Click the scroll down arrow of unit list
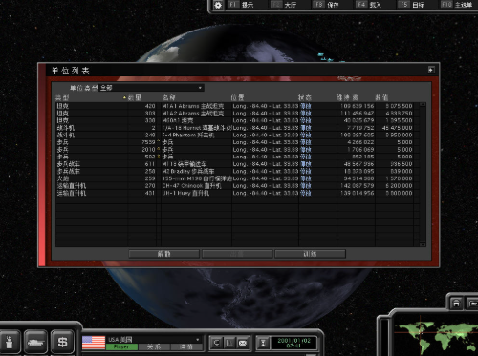This screenshot has height=356, width=478. pyautogui.click(x=423, y=244)
